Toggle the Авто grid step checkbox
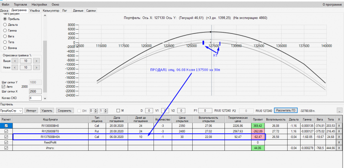 [3, 87]
